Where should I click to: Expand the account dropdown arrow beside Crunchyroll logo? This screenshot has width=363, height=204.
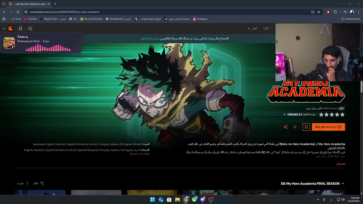4,29
